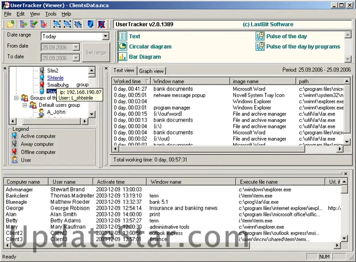Click the Pulse of the day clock icon
Image resolution: width=356 pixels, height=262 pixels.
[260, 36]
